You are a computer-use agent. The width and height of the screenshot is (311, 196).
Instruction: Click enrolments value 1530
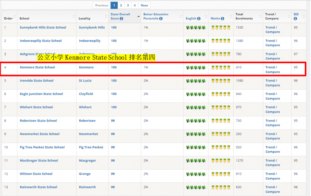(x=239, y=28)
